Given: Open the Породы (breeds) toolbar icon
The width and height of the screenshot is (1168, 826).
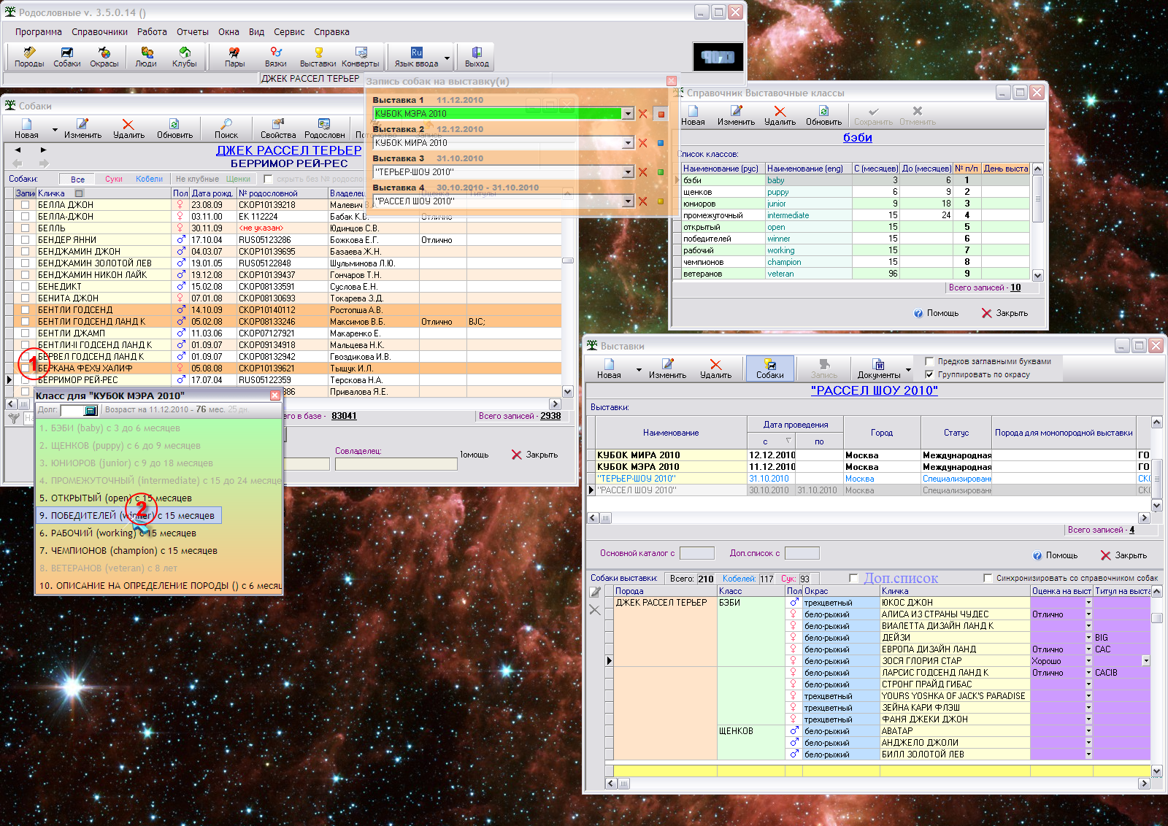Looking at the screenshot, I should pyautogui.click(x=29, y=57).
